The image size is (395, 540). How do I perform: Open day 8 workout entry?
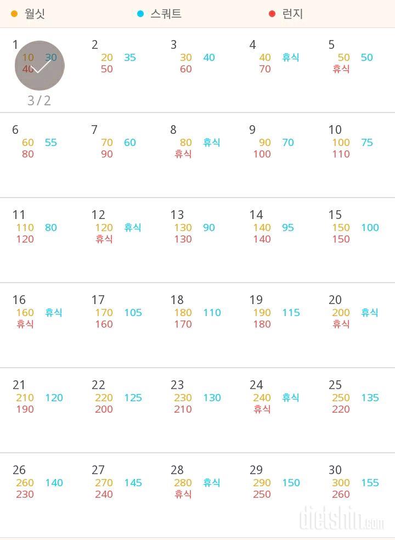[198, 155]
